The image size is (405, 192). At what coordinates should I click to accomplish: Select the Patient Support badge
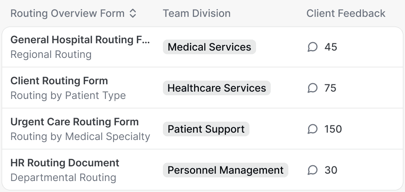206,129
